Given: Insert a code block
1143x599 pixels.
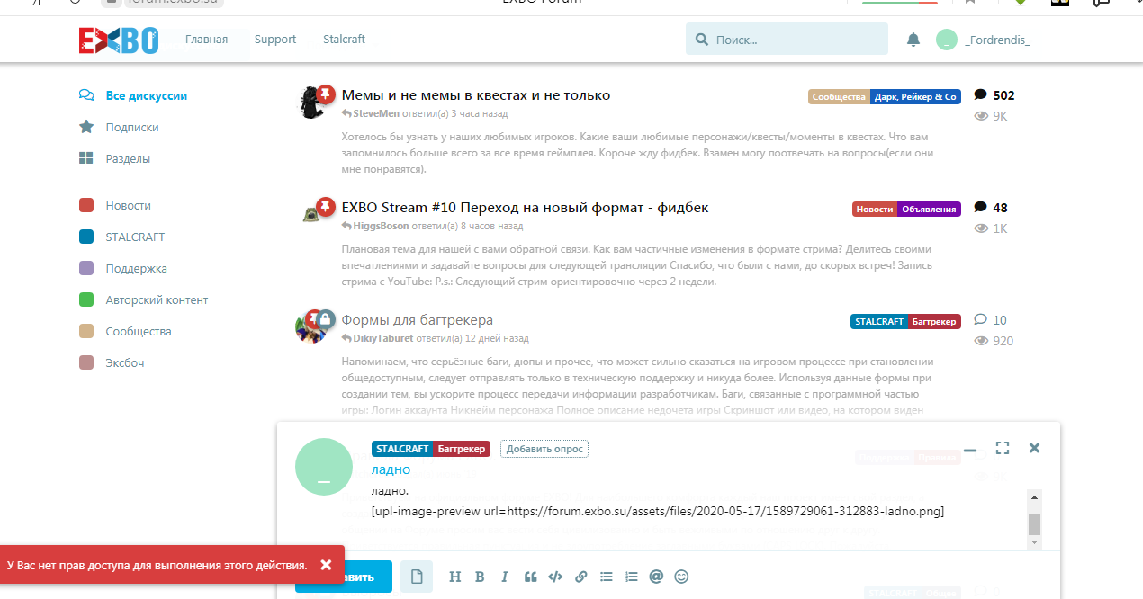Looking at the screenshot, I should click(x=555, y=577).
